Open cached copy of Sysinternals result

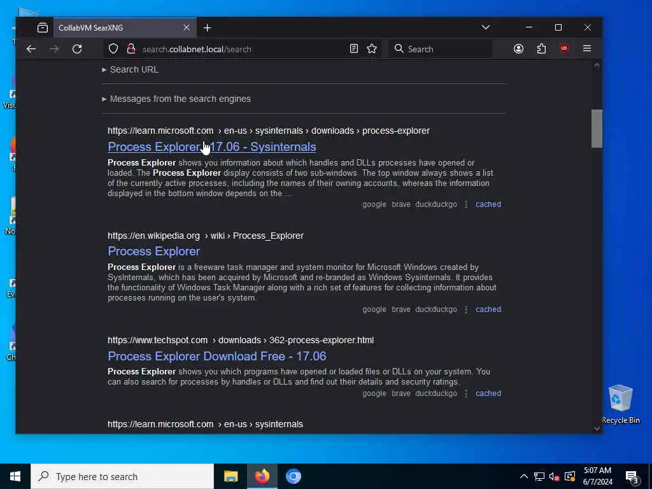click(488, 204)
